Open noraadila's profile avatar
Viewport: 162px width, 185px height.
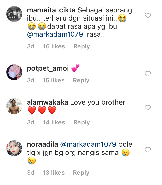point(14,148)
